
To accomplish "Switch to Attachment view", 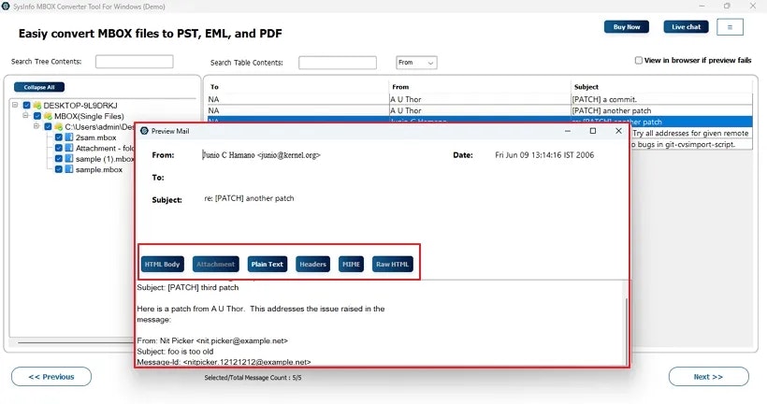I will pyautogui.click(x=216, y=264).
